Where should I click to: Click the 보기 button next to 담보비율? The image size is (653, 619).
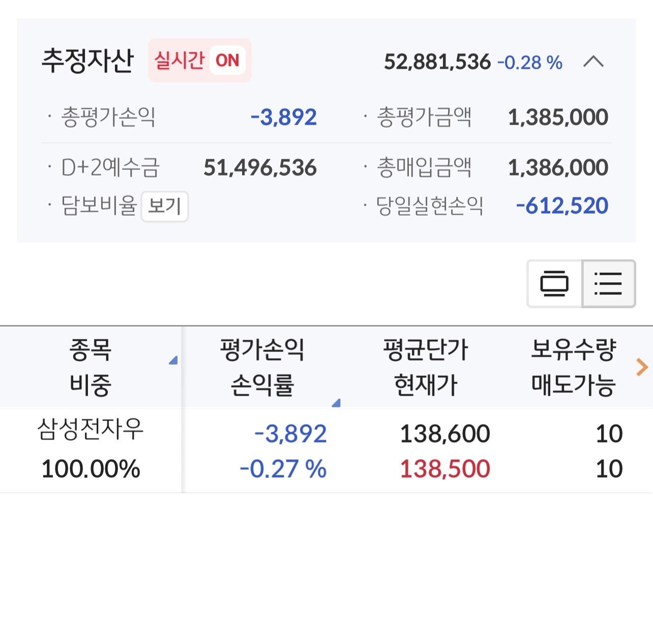(164, 207)
